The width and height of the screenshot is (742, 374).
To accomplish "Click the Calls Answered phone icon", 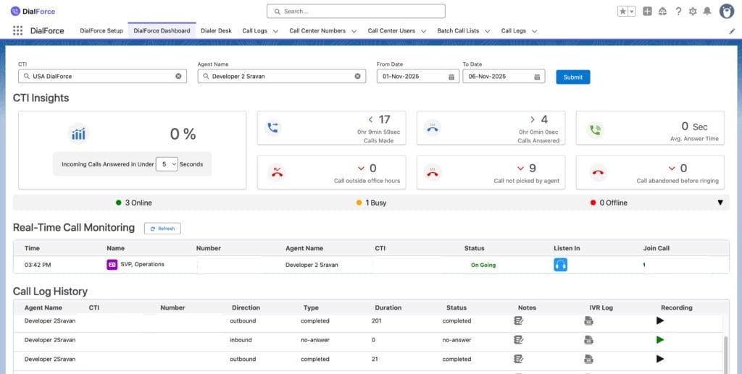I will pos(433,127).
